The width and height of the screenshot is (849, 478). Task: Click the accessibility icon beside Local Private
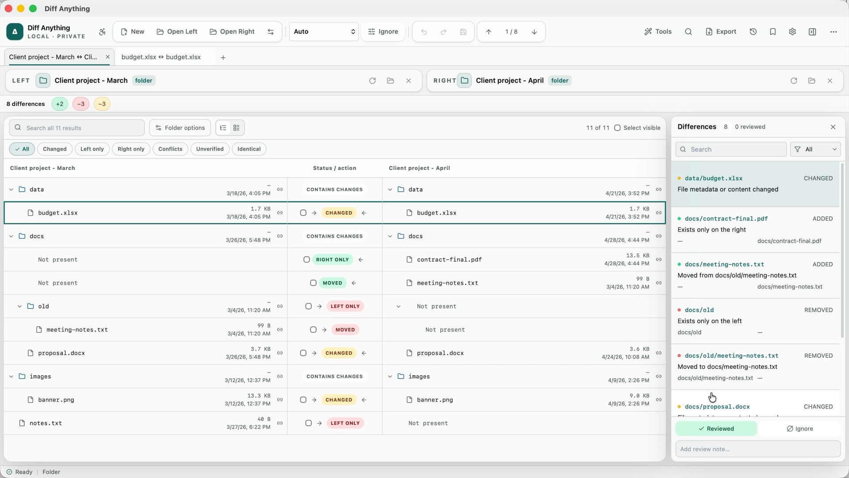click(102, 32)
